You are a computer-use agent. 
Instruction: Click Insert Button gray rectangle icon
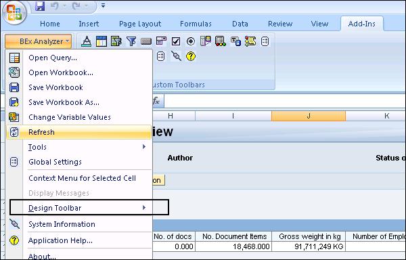(146, 42)
